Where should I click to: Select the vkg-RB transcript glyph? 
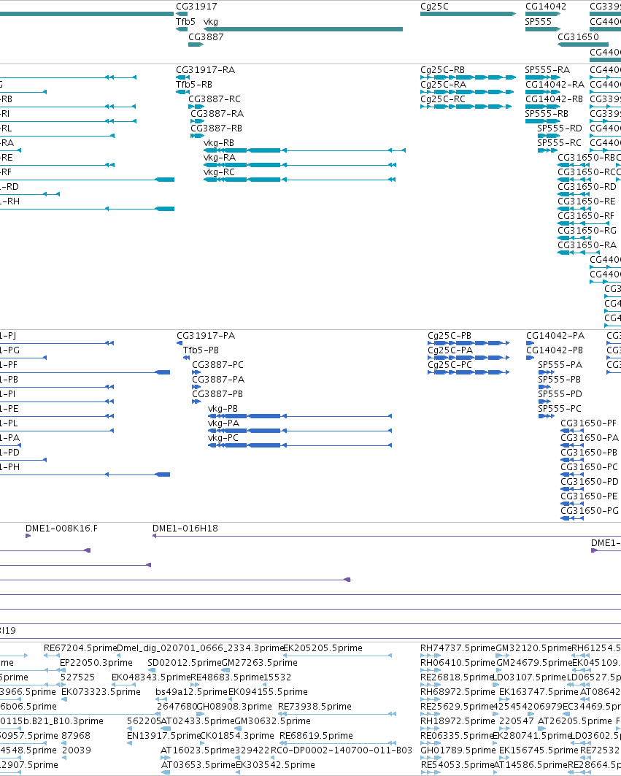pyautogui.click(x=305, y=150)
